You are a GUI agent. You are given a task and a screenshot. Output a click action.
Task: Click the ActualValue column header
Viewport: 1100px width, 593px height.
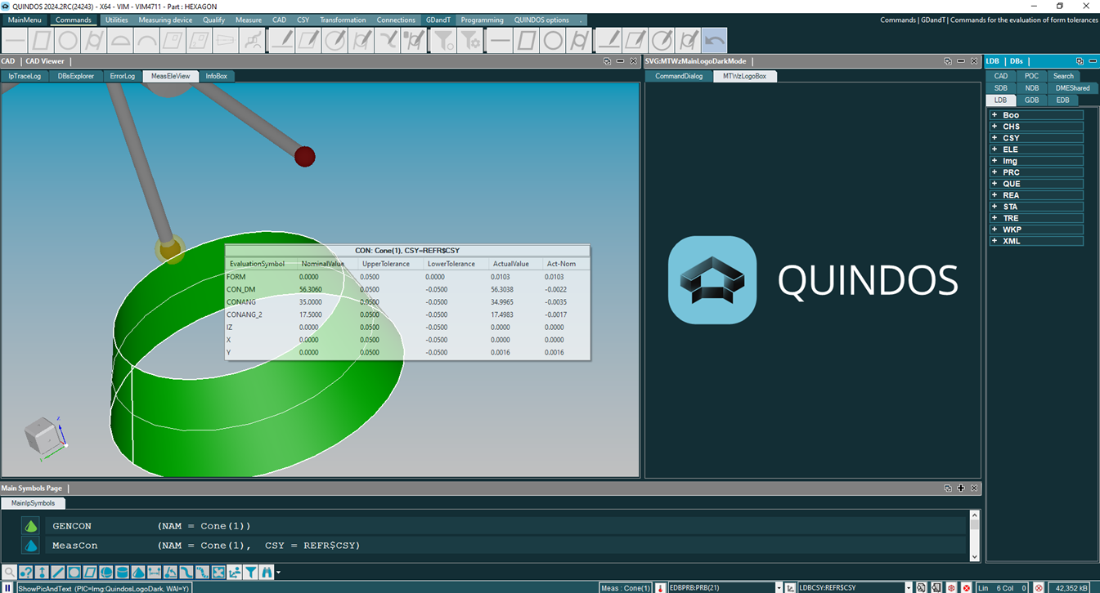511,264
